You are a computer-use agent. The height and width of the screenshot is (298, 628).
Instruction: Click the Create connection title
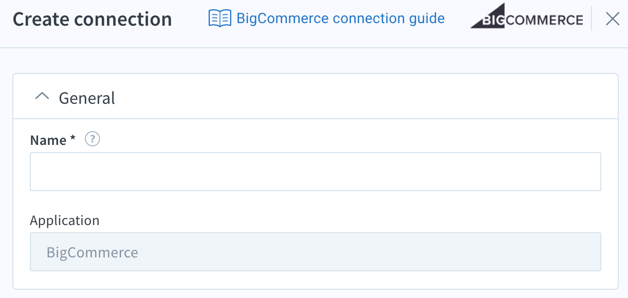tap(93, 20)
